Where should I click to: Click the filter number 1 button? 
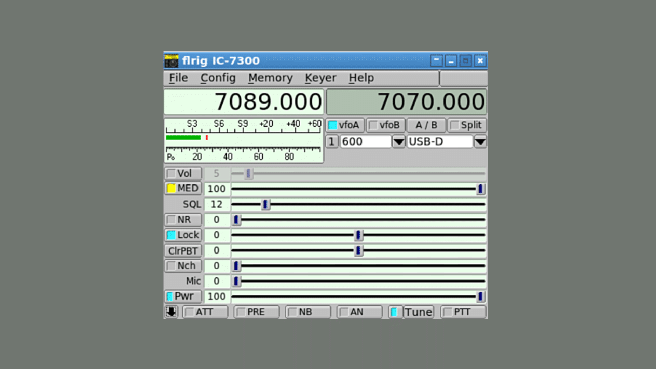331,141
